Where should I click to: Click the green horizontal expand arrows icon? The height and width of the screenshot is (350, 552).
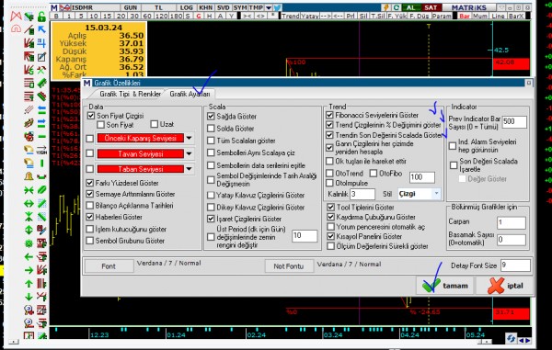pyautogui.click(x=29, y=203)
